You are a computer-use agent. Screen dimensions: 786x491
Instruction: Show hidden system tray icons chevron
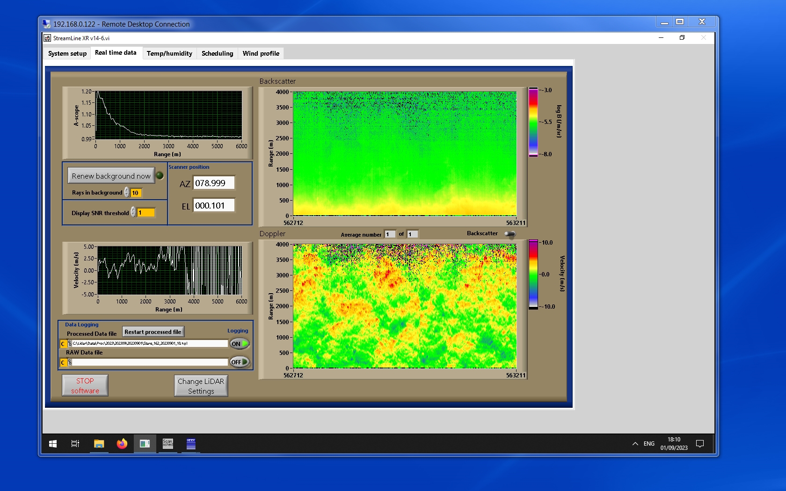635,443
